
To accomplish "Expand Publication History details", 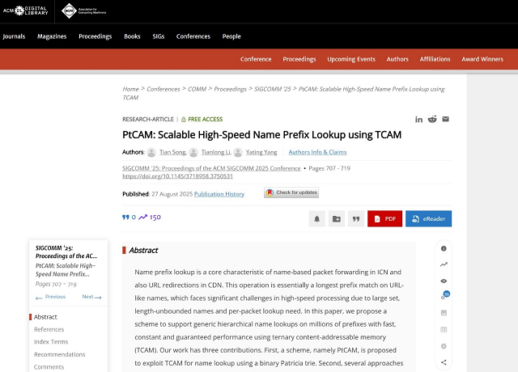I will [219, 194].
